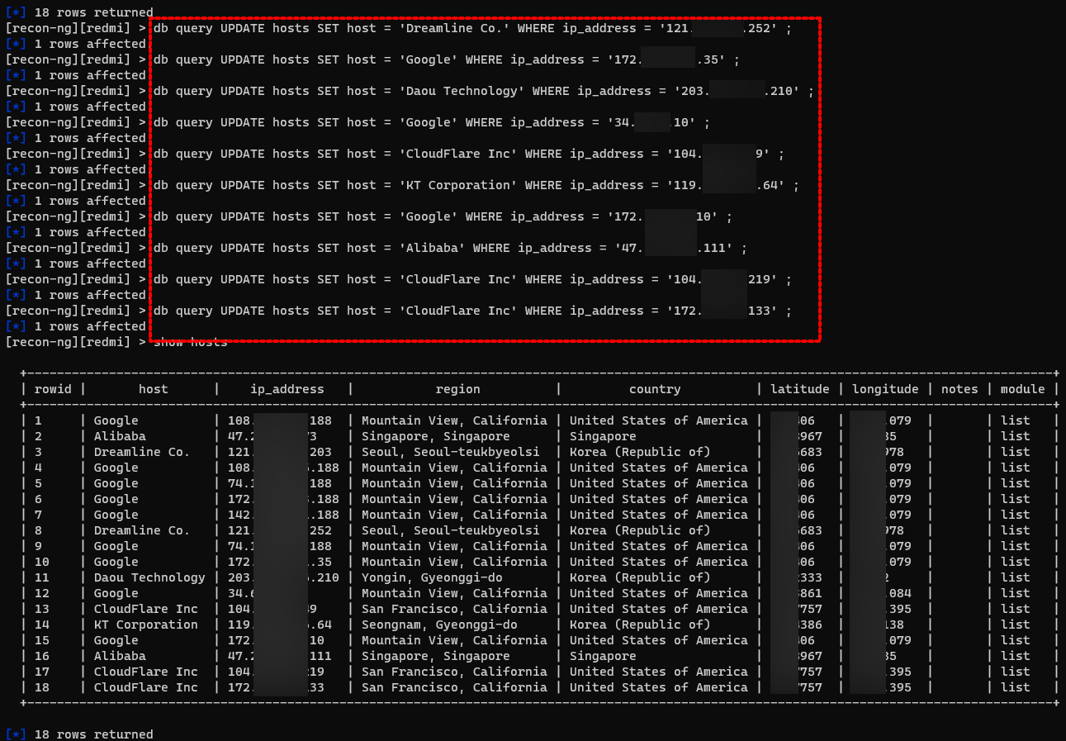
Task: Select 'Singapore' country cell in row 2
Action: click(x=603, y=436)
